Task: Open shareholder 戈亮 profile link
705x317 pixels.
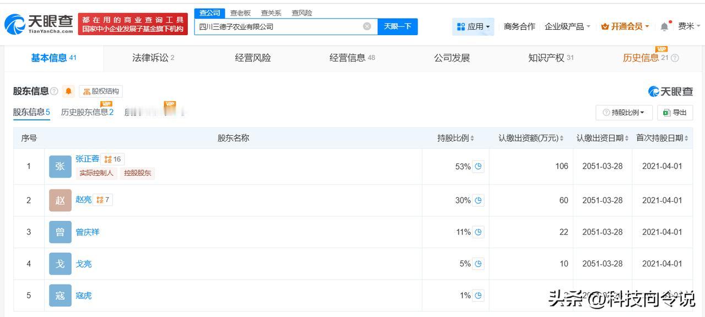Action: (84, 264)
